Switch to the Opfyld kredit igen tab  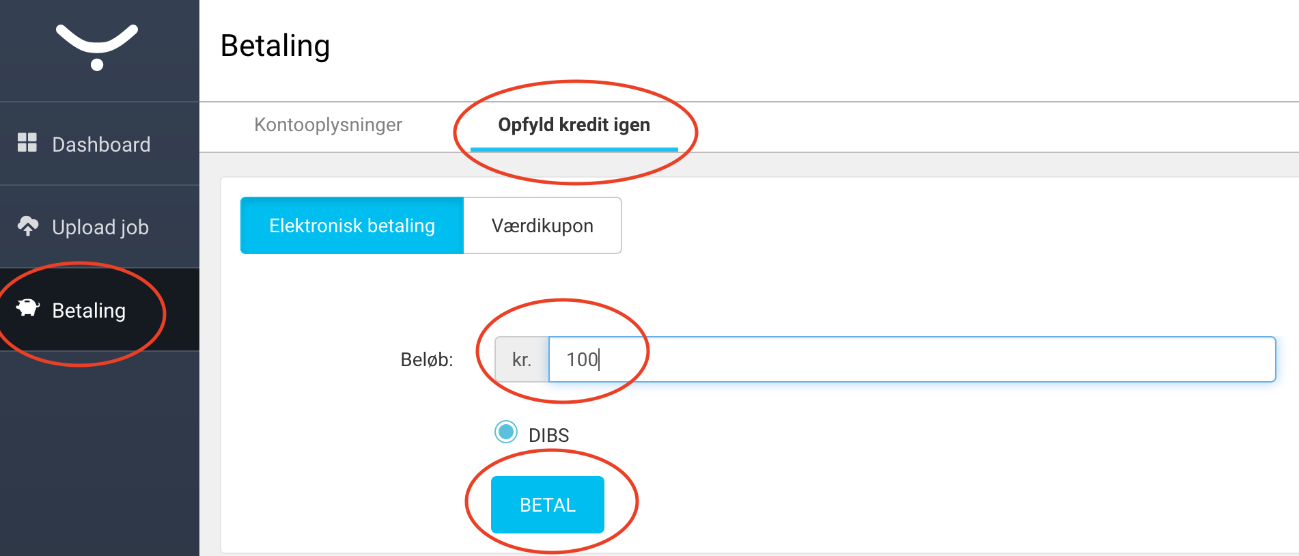pyautogui.click(x=574, y=125)
